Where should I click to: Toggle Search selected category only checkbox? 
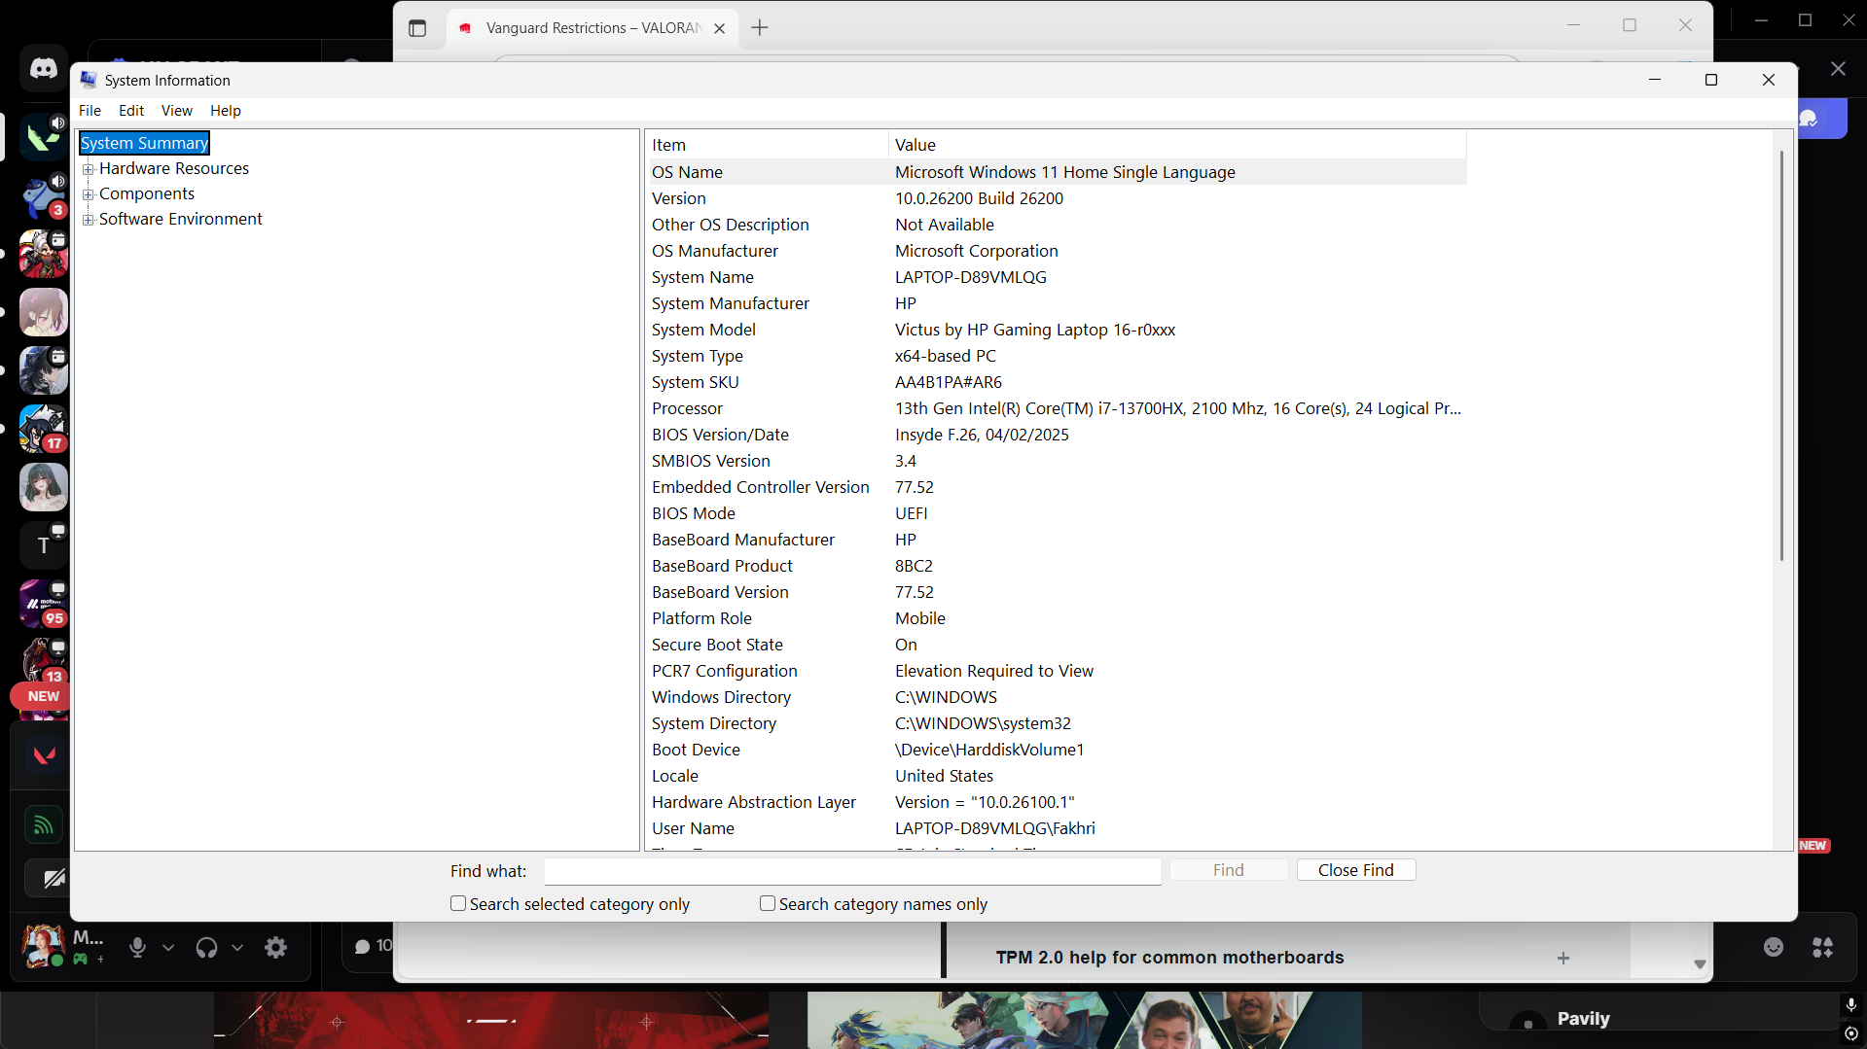458,903
